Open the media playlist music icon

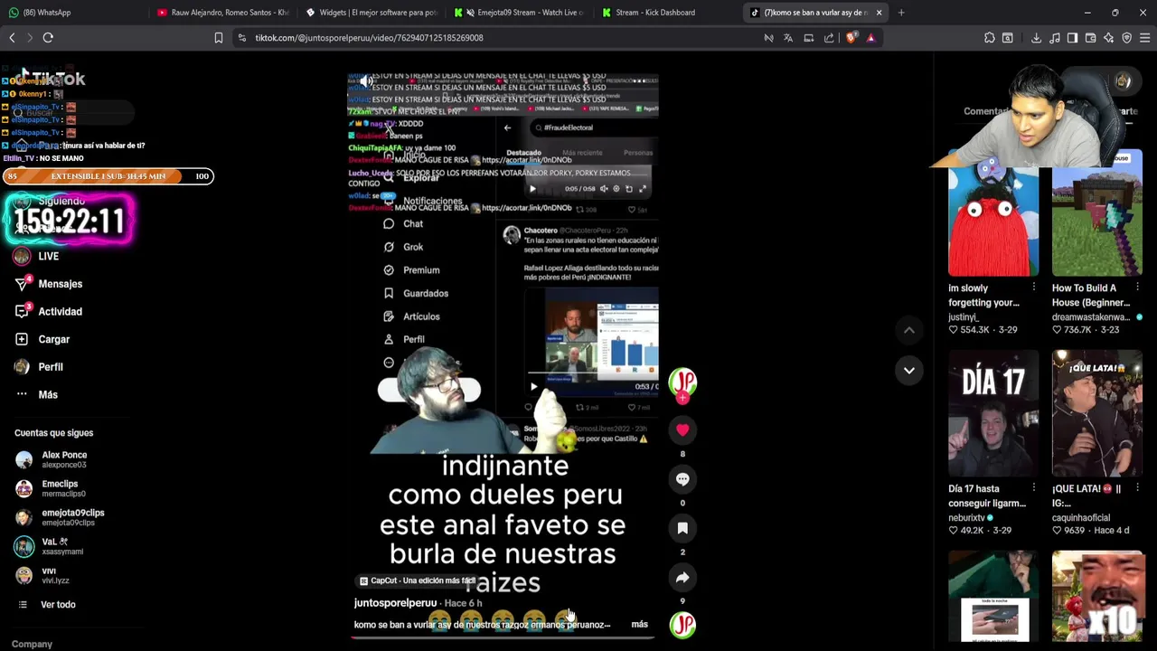click(x=1055, y=38)
